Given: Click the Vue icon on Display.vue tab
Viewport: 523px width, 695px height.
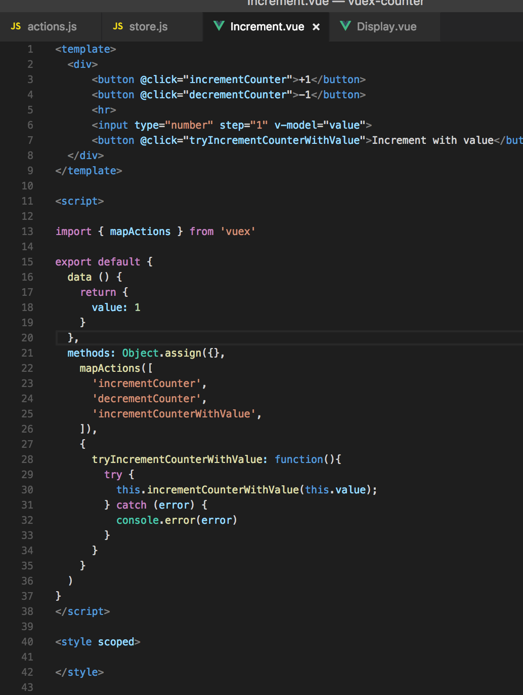Looking at the screenshot, I should click(345, 26).
